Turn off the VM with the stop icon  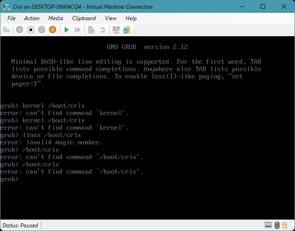click(x=31, y=30)
